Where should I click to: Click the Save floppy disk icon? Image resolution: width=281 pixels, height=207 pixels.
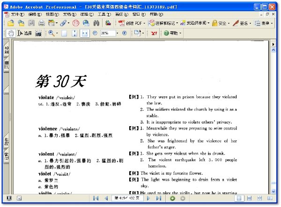[x=31, y=23]
